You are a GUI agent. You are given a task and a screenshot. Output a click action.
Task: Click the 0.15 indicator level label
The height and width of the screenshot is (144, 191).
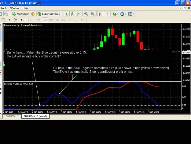pos(184,105)
